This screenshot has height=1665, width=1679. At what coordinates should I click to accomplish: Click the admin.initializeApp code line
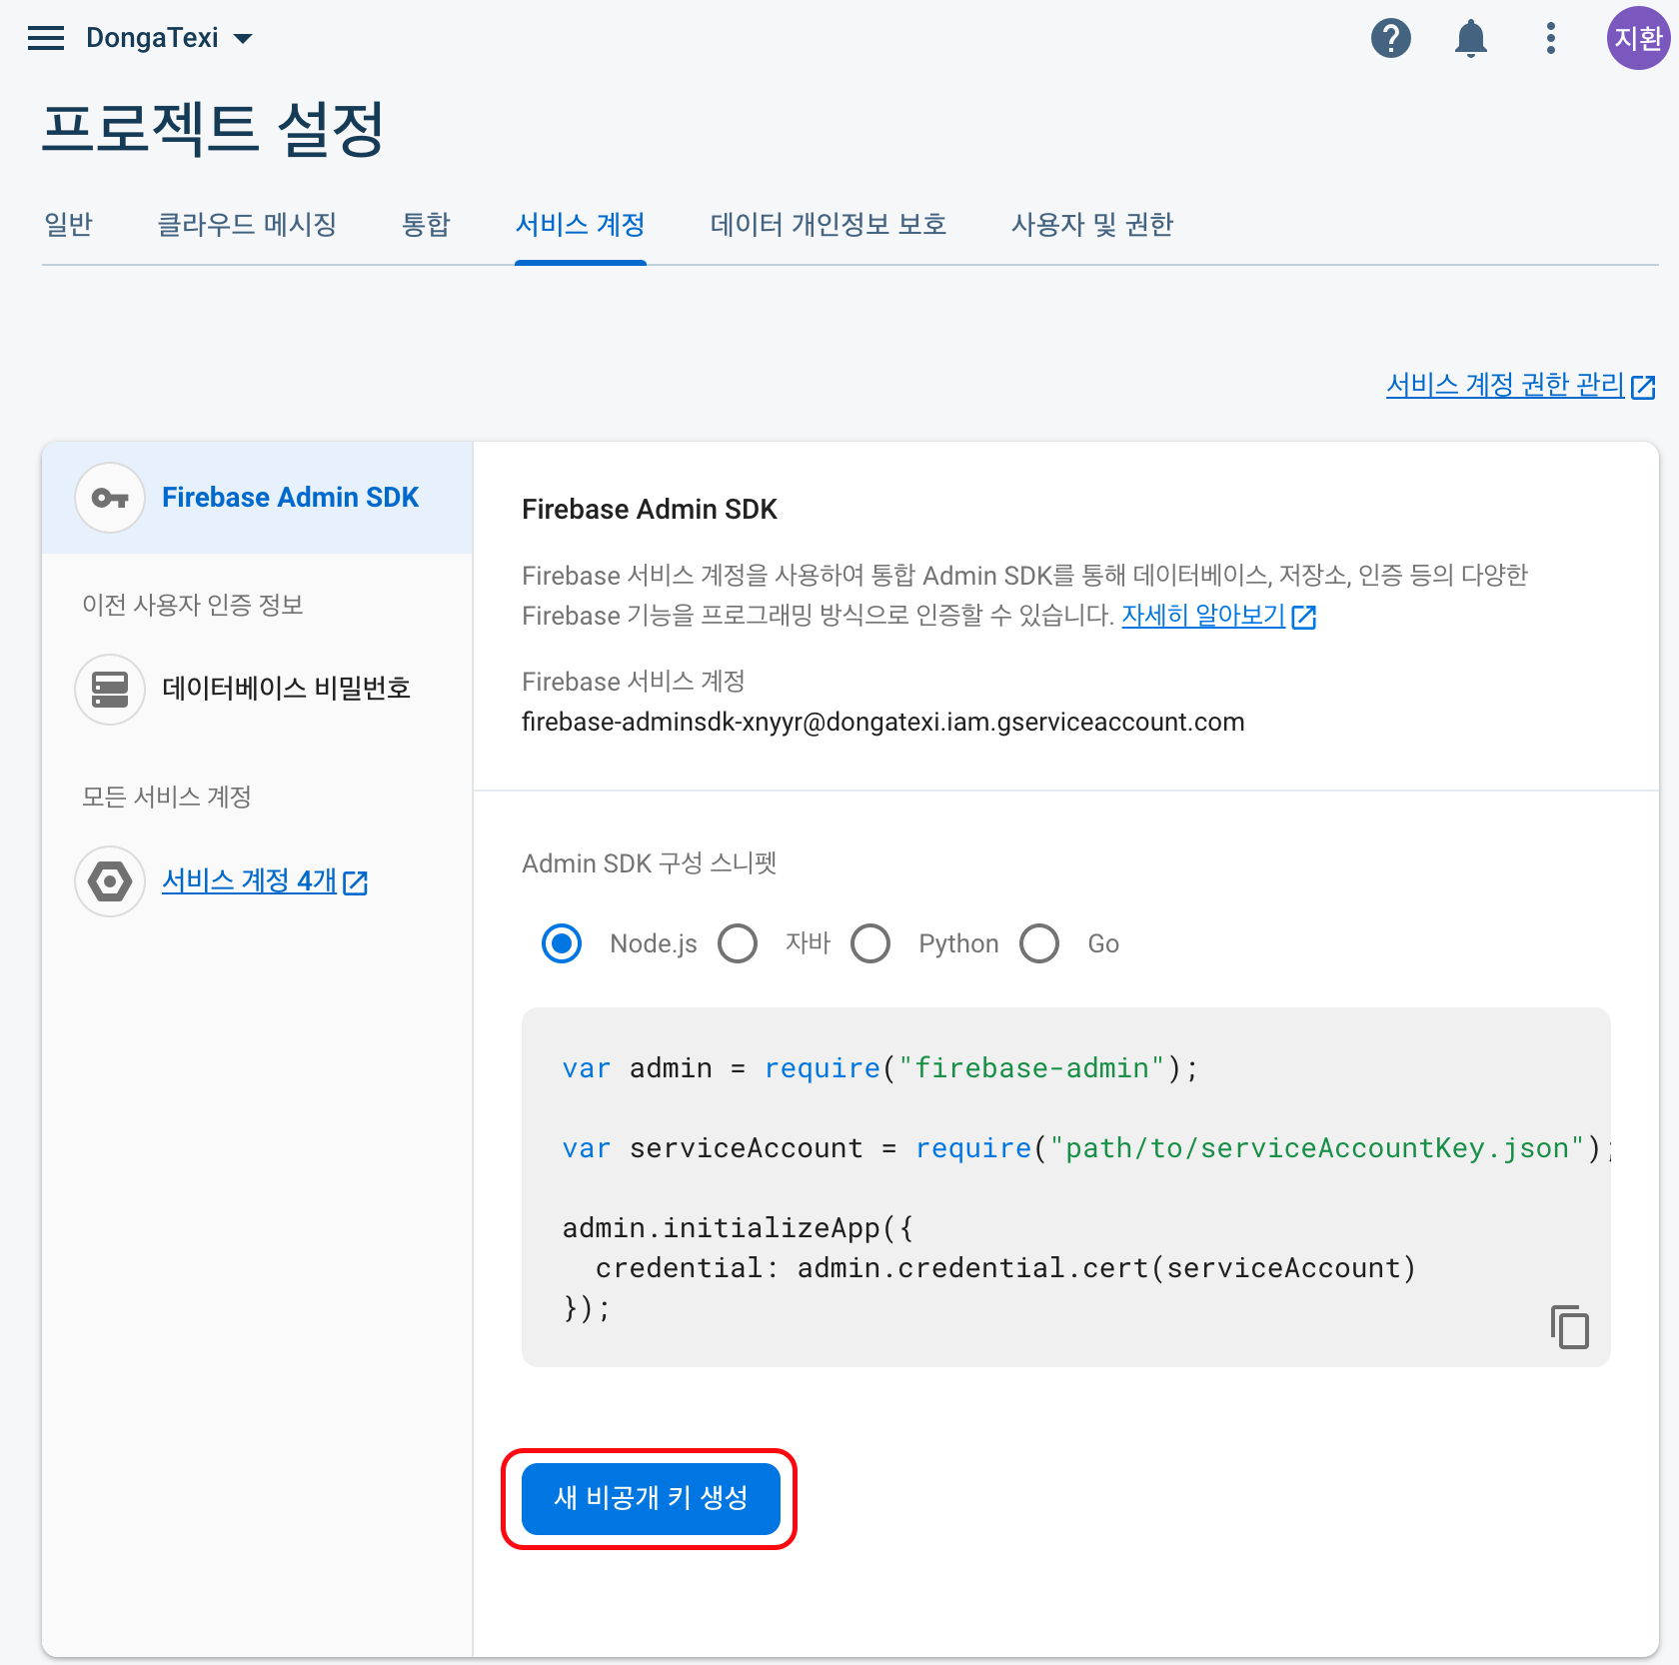pyautogui.click(x=738, y=1228)
